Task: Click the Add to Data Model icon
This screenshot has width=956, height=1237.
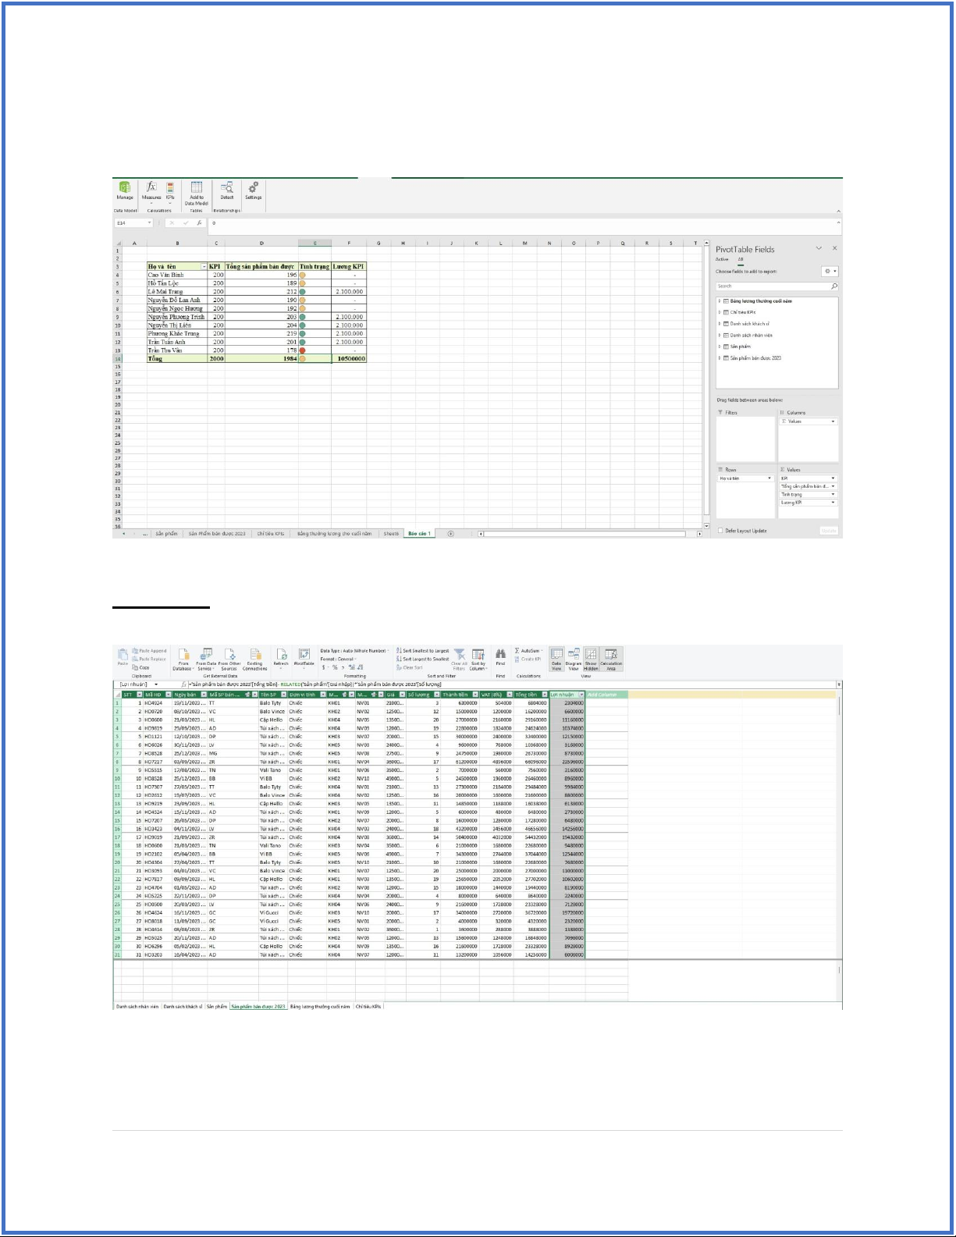Action: [197, 190]
